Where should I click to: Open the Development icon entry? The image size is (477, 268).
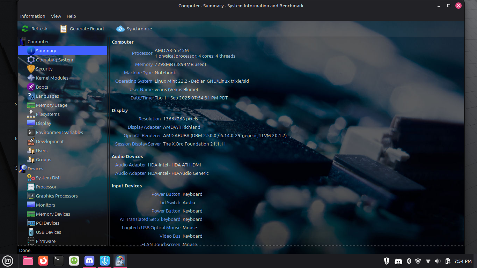tap(31, 141)
